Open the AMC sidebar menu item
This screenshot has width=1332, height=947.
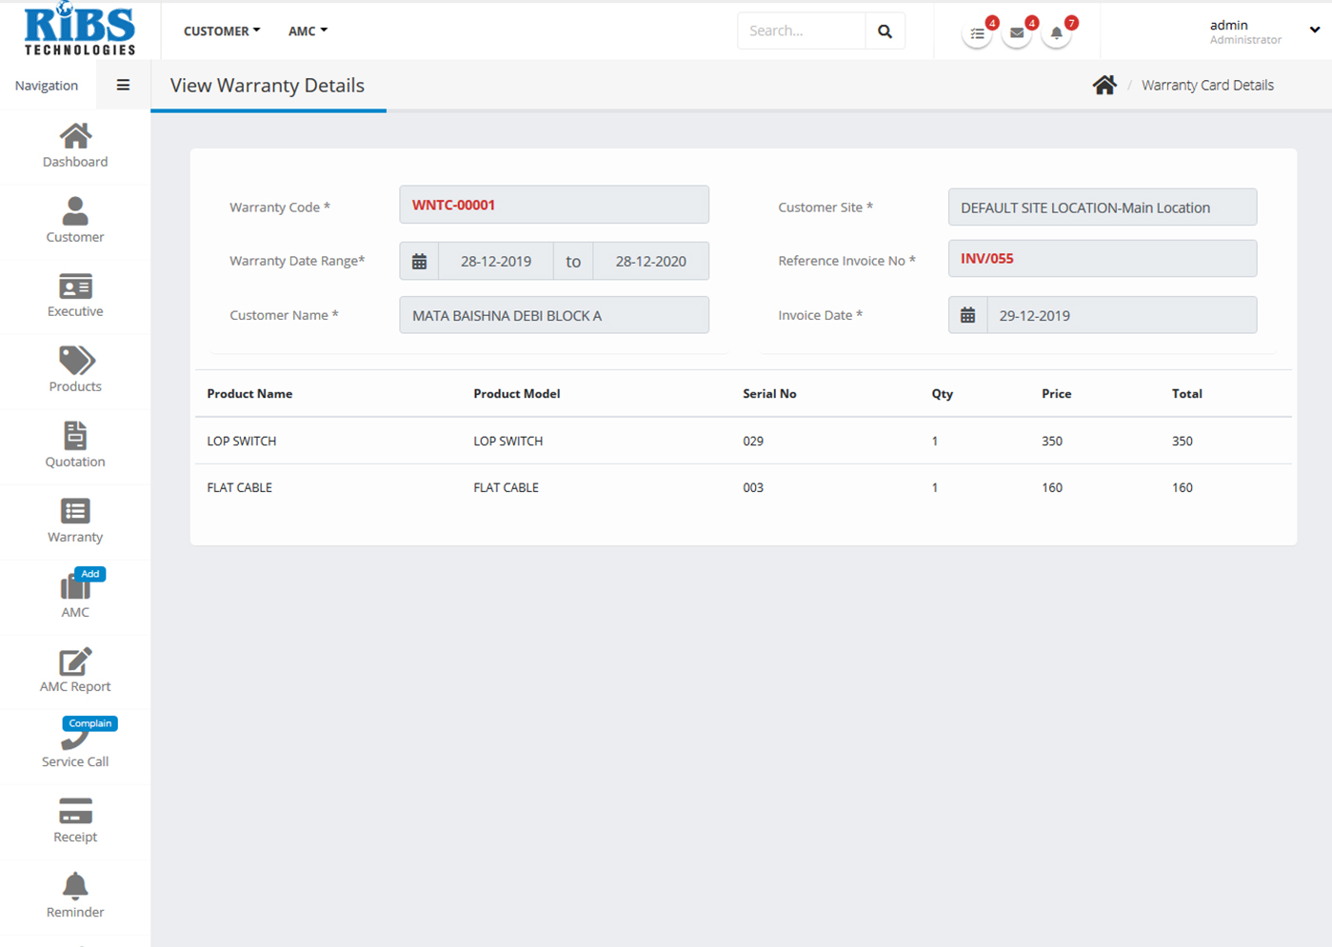tap(75, 596)
